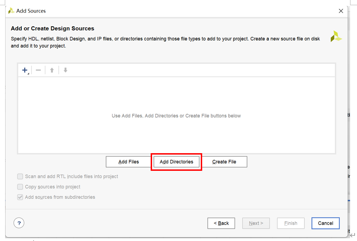The width and height of the screenshot is (357, 241).
Task: Open the question mark help button
Action: click(x=19, y=223)
